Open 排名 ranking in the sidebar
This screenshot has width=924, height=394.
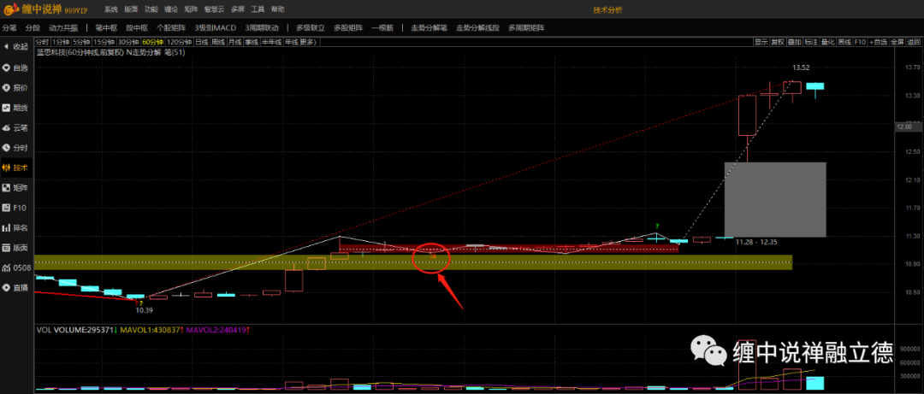[x=15, y=228]
